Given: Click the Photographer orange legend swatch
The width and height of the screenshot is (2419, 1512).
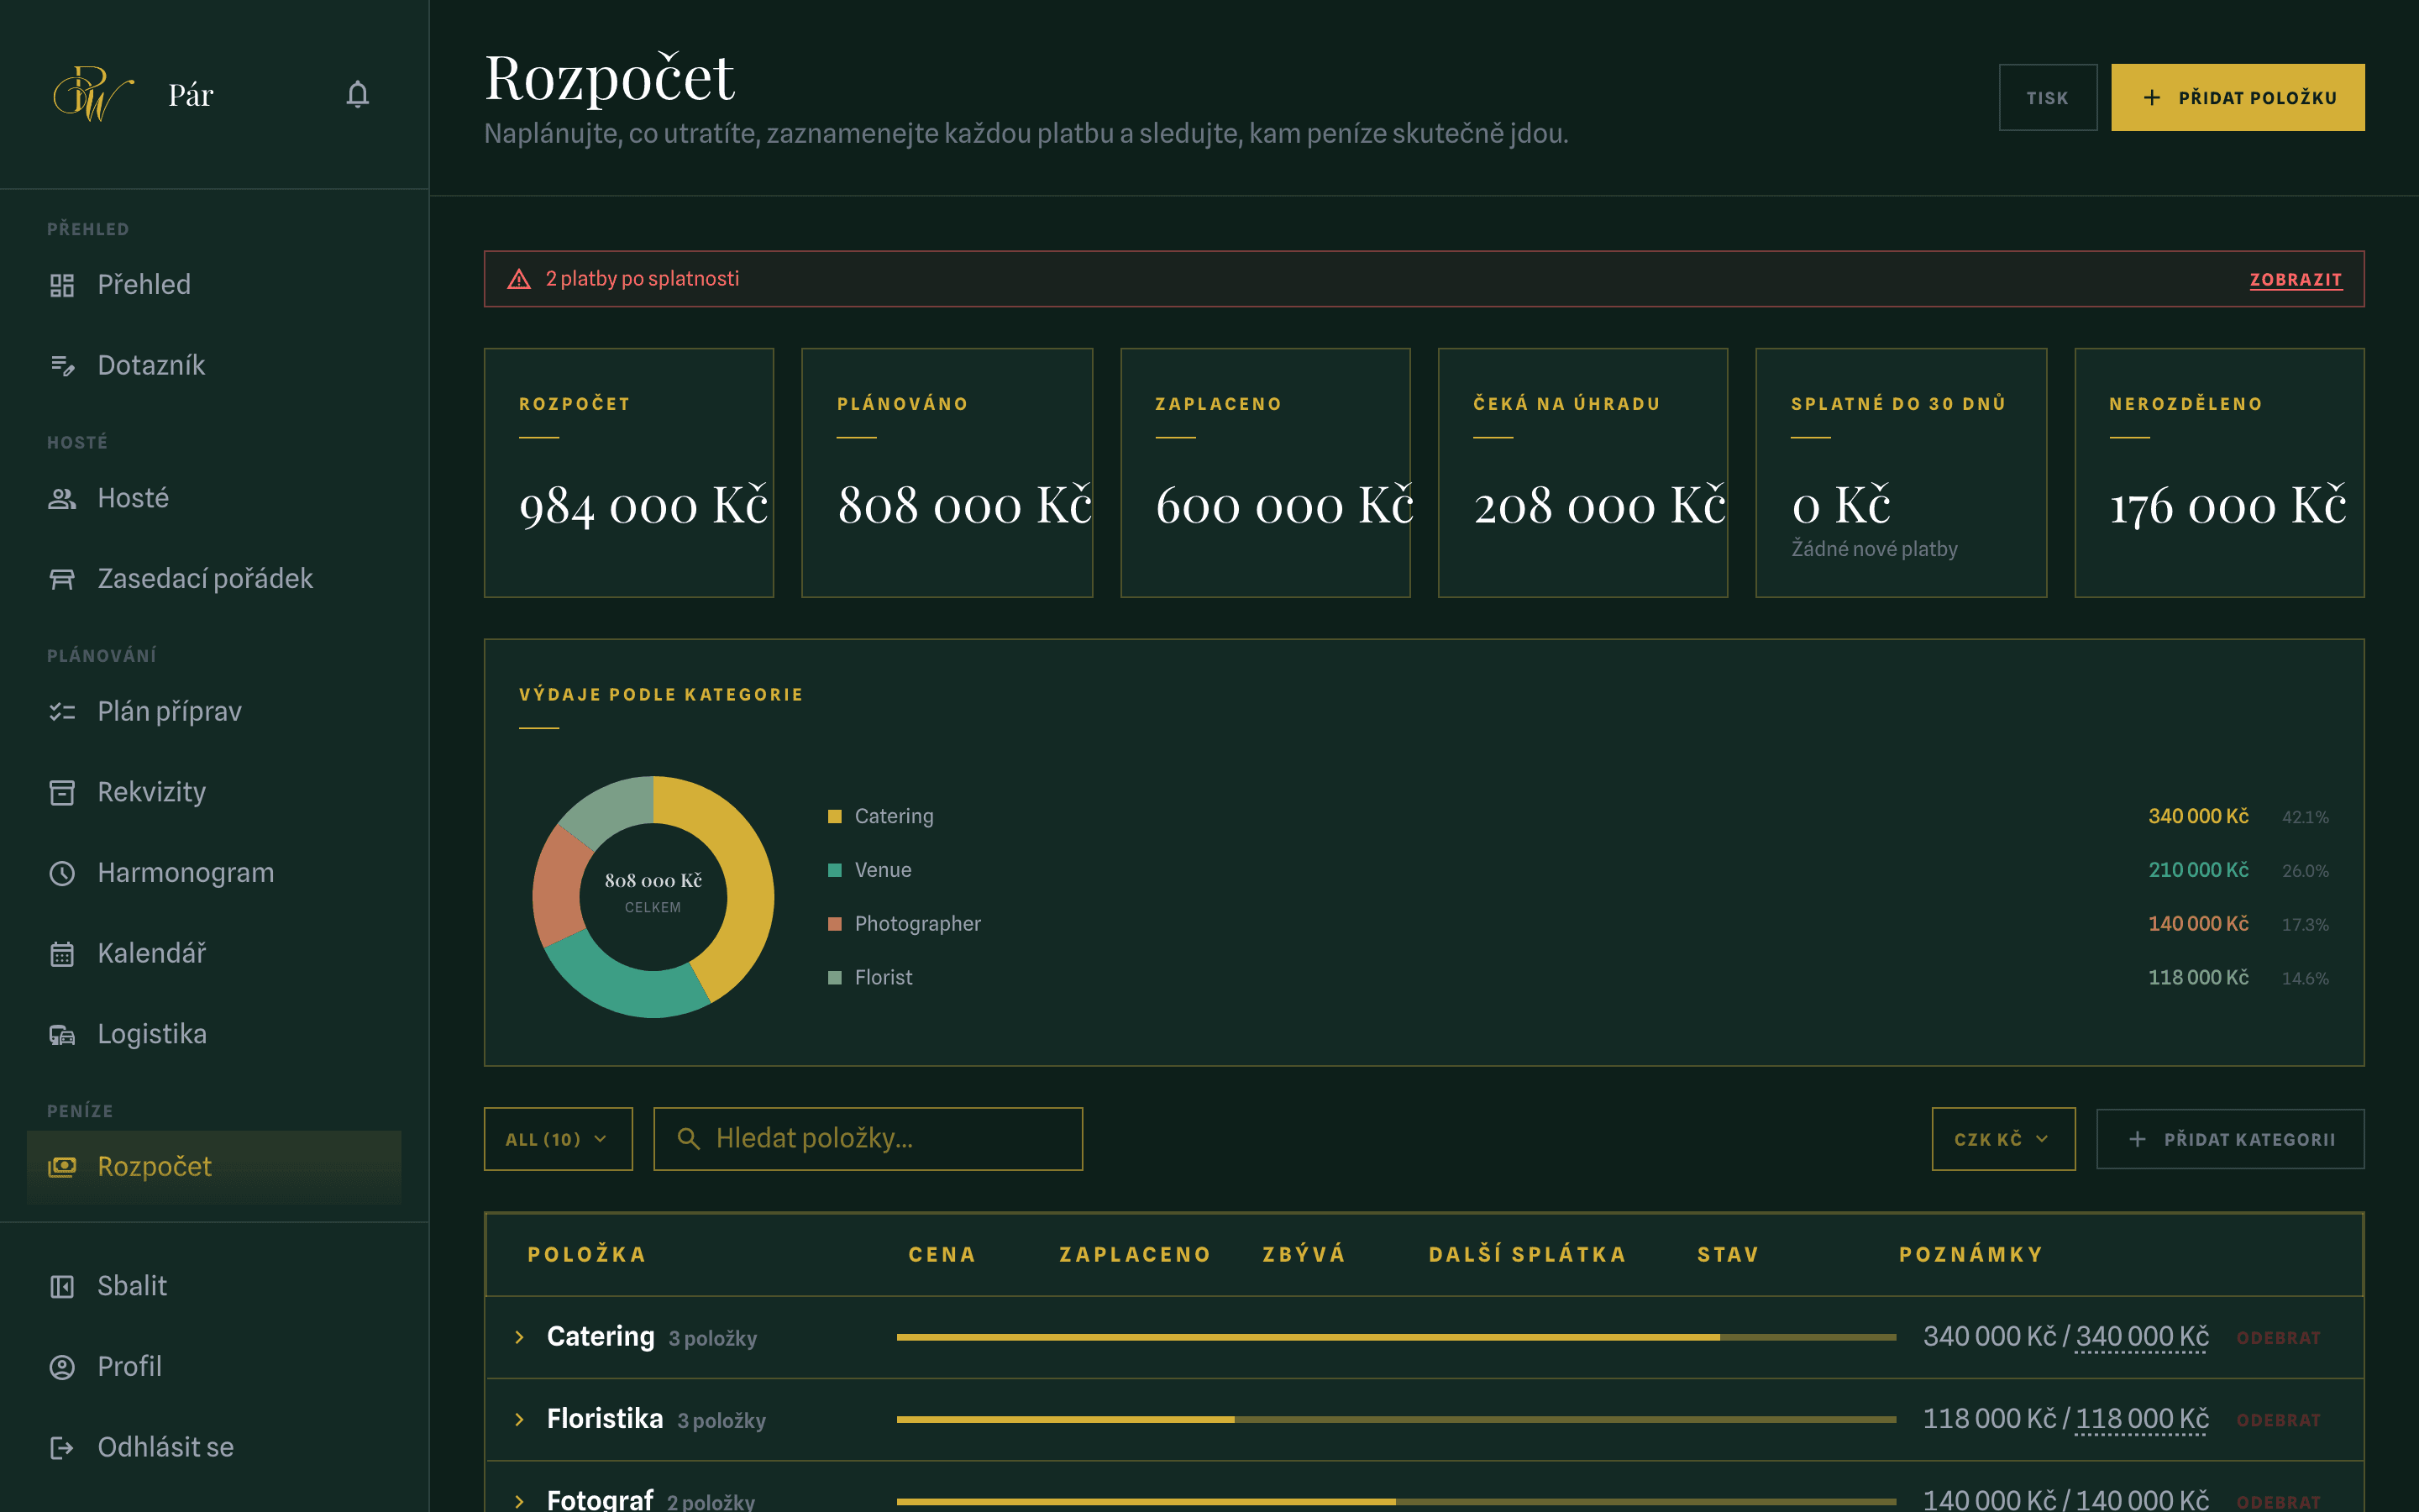Looking at the screenshot, I should pos(835,924).
